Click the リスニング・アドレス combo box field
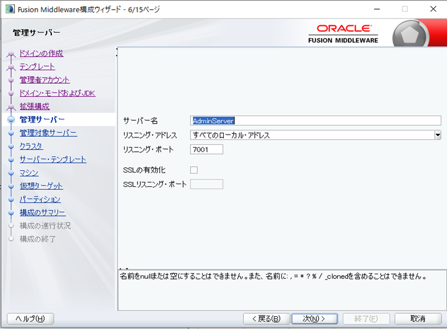 point(311,135)
